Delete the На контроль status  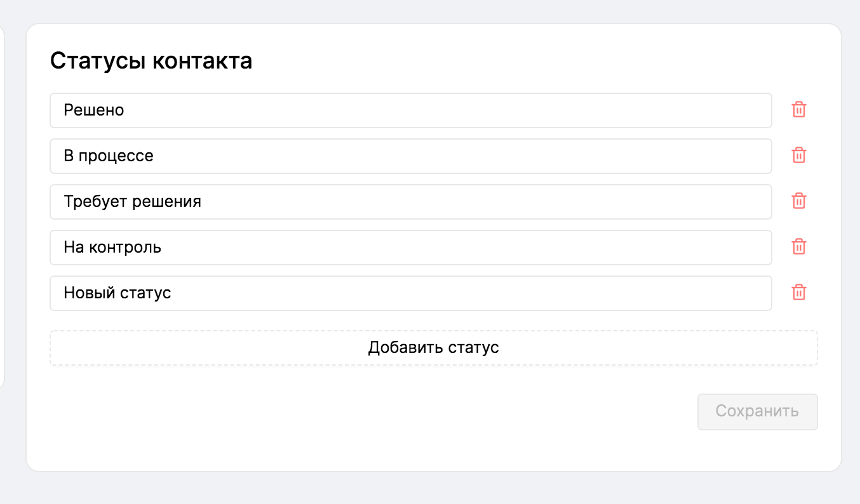point(798,247)
